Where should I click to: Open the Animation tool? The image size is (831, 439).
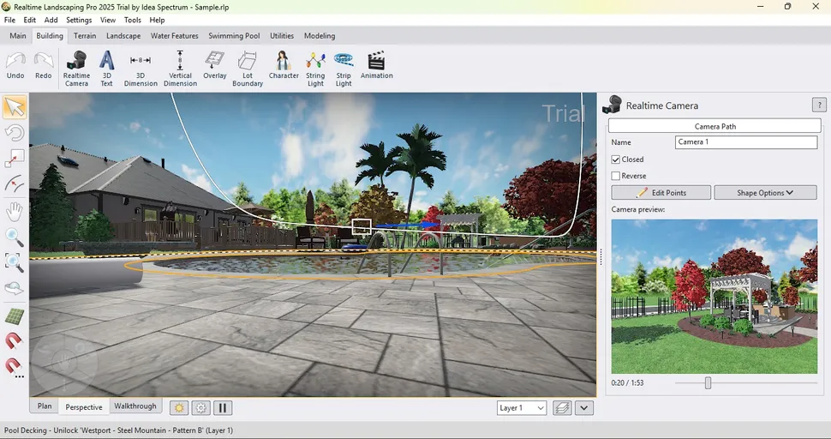[376, 67]
